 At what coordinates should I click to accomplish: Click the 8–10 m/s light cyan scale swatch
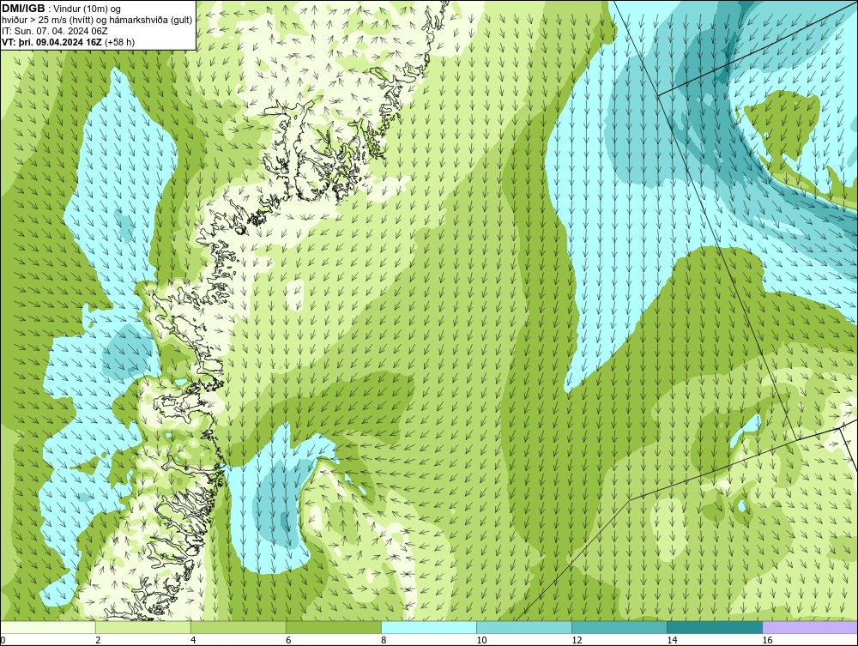(x=429, y=627)
